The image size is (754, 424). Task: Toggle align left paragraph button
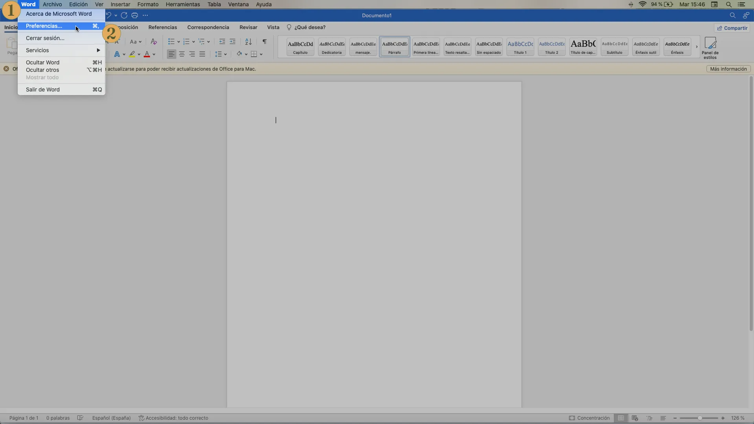172,54
